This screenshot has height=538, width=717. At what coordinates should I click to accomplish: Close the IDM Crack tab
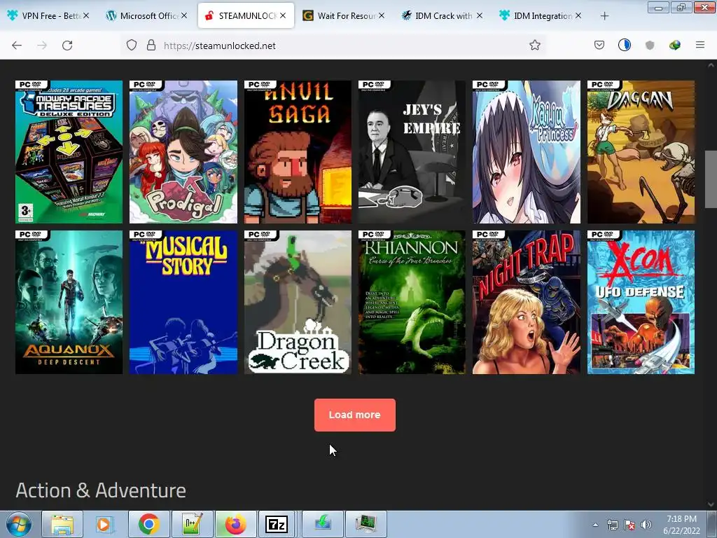(479, 15)
